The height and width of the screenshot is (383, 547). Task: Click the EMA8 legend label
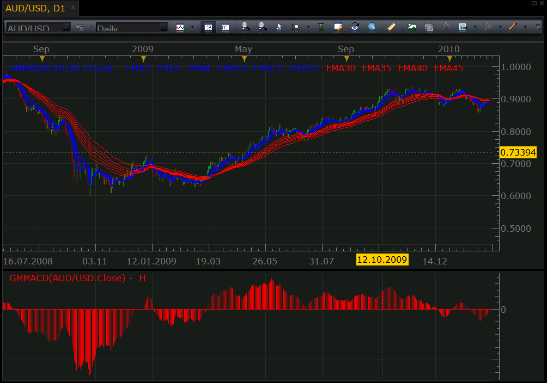click(x=199, y=68)
